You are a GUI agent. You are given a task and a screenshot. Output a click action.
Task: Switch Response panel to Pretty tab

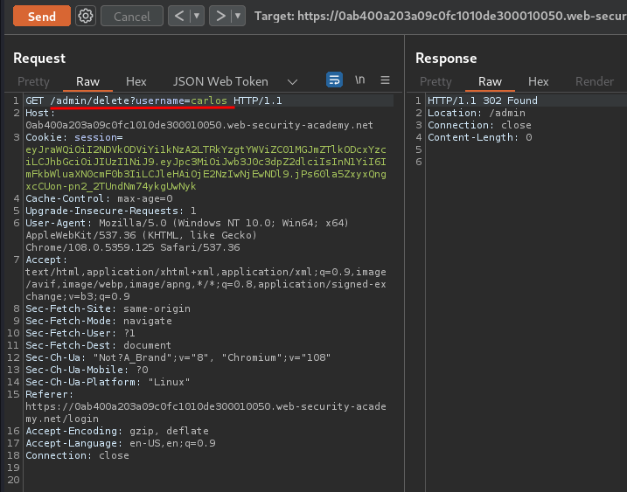click(x=435, y=81)
